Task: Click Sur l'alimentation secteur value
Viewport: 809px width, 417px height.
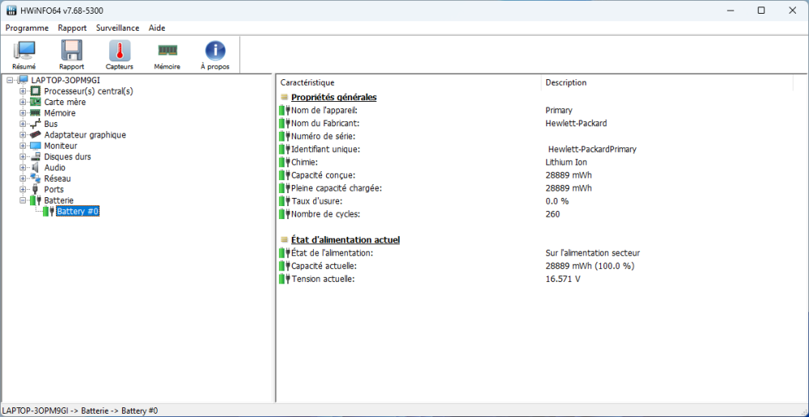Action: coord(592,253)
